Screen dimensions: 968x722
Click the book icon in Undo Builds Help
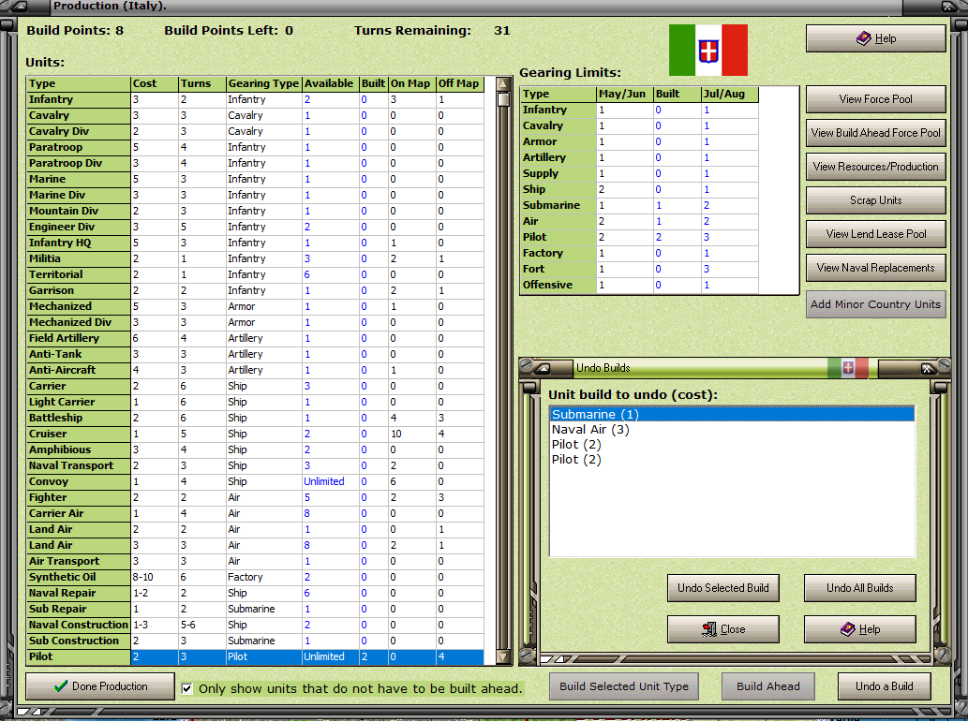[848, 629]
